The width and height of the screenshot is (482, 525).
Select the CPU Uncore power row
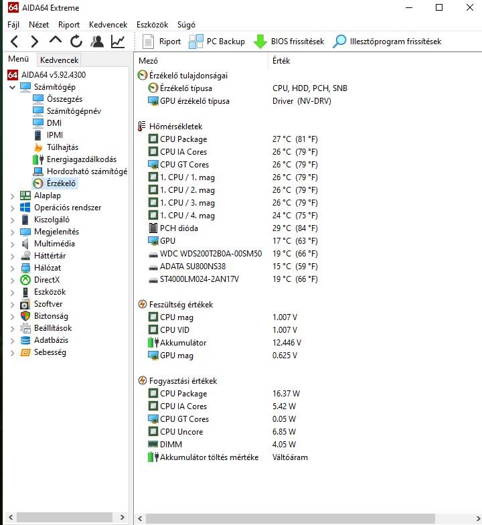pos(222,432)
